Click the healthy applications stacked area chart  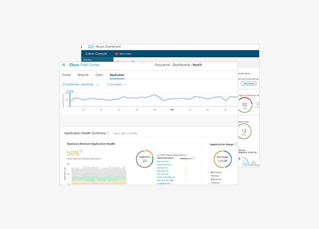[x=99, y=175]
